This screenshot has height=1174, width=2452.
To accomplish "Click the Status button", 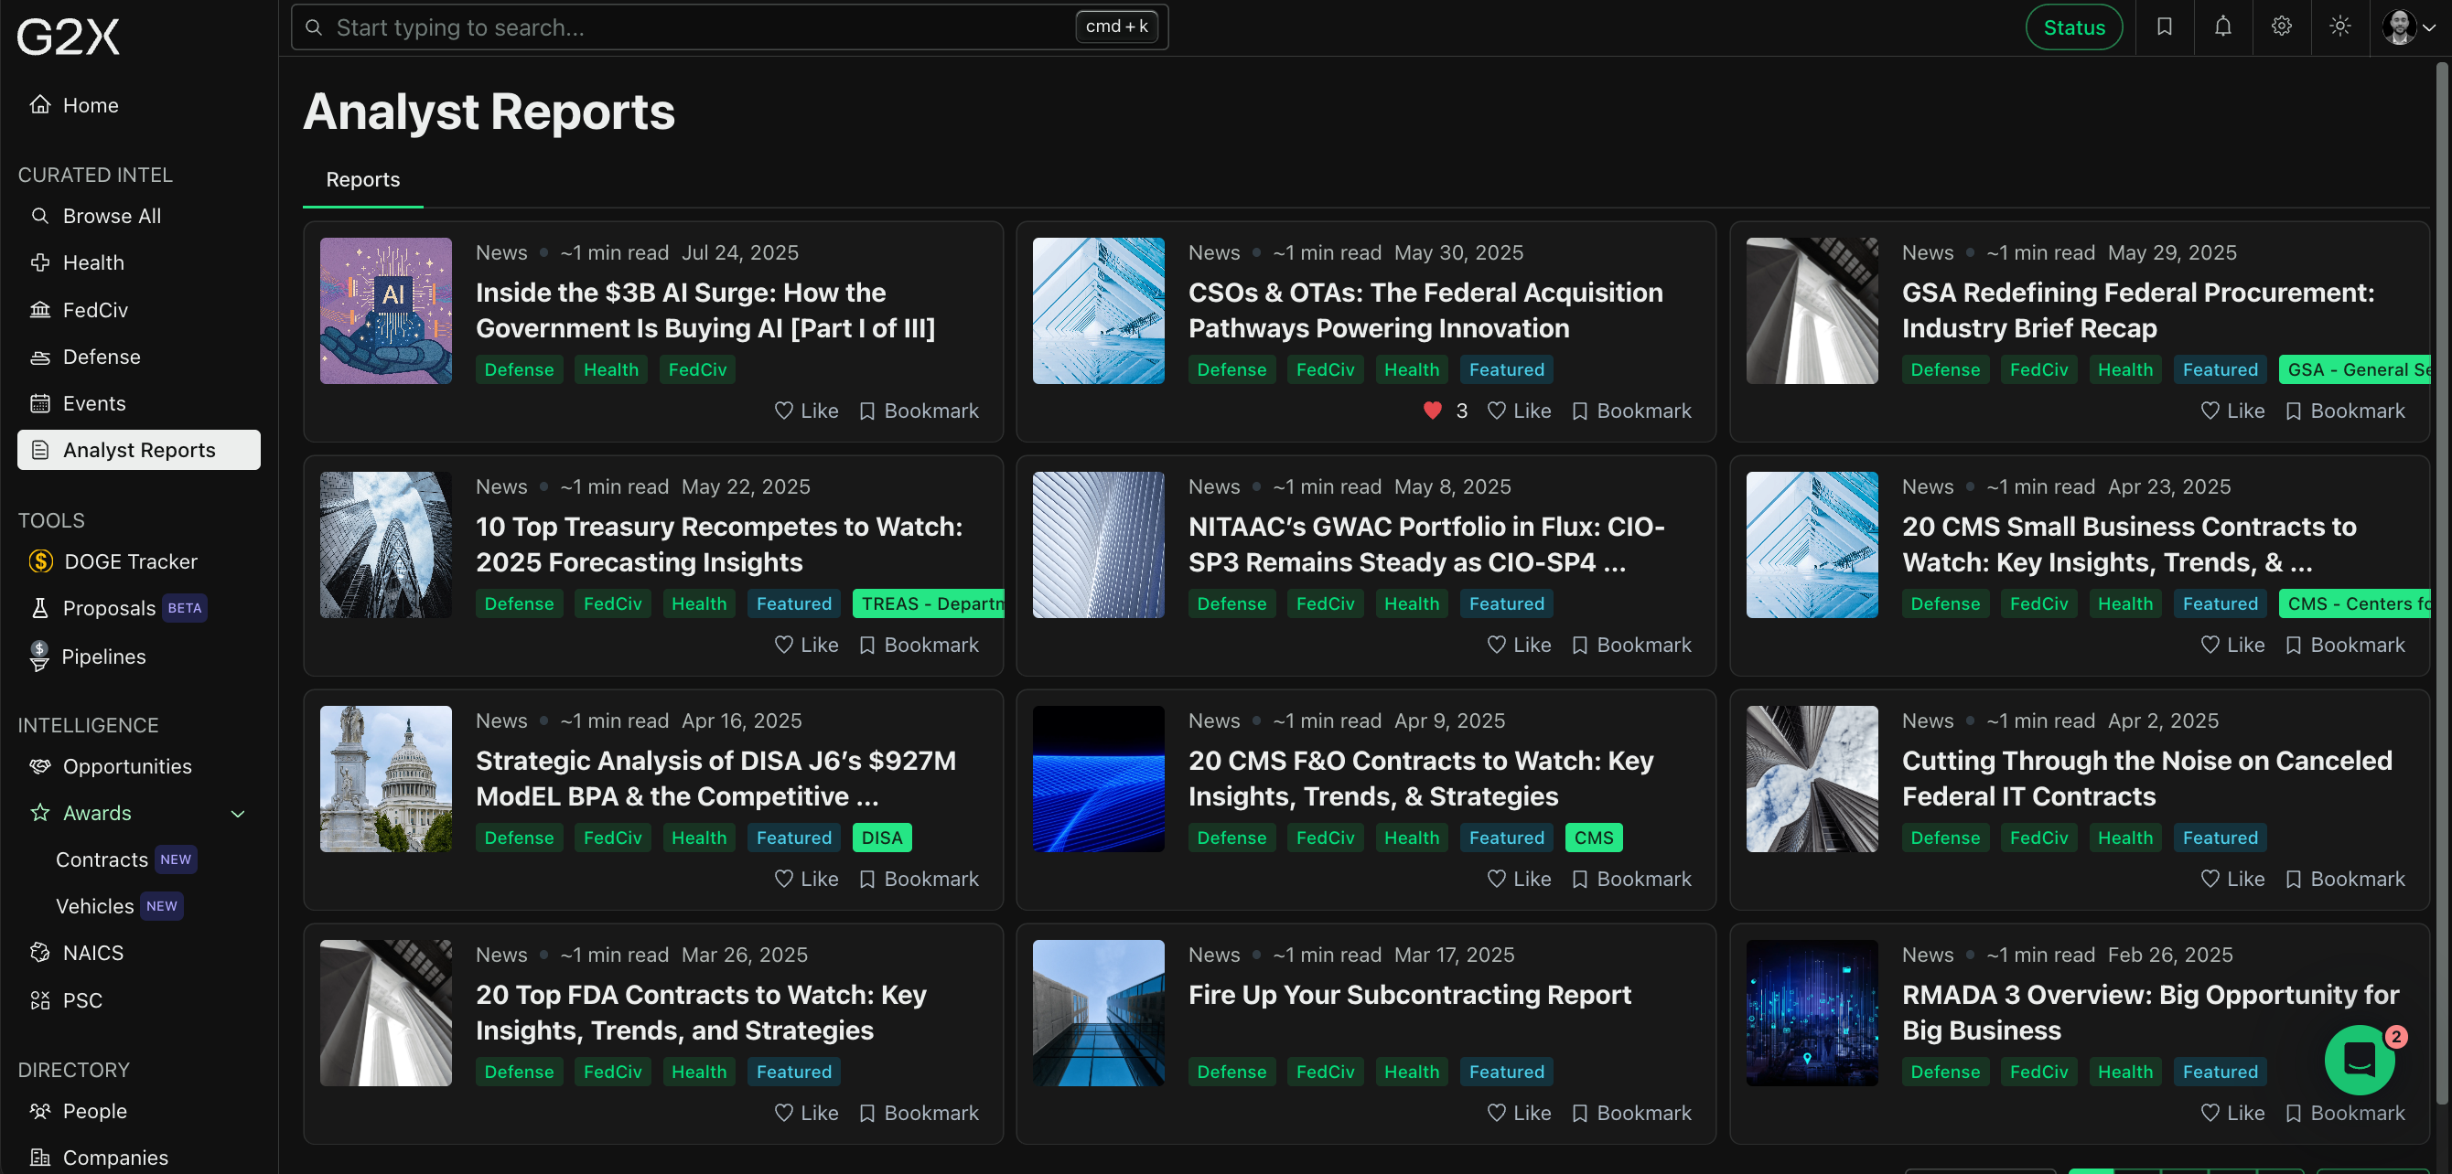I will [x=2073, y=27].
